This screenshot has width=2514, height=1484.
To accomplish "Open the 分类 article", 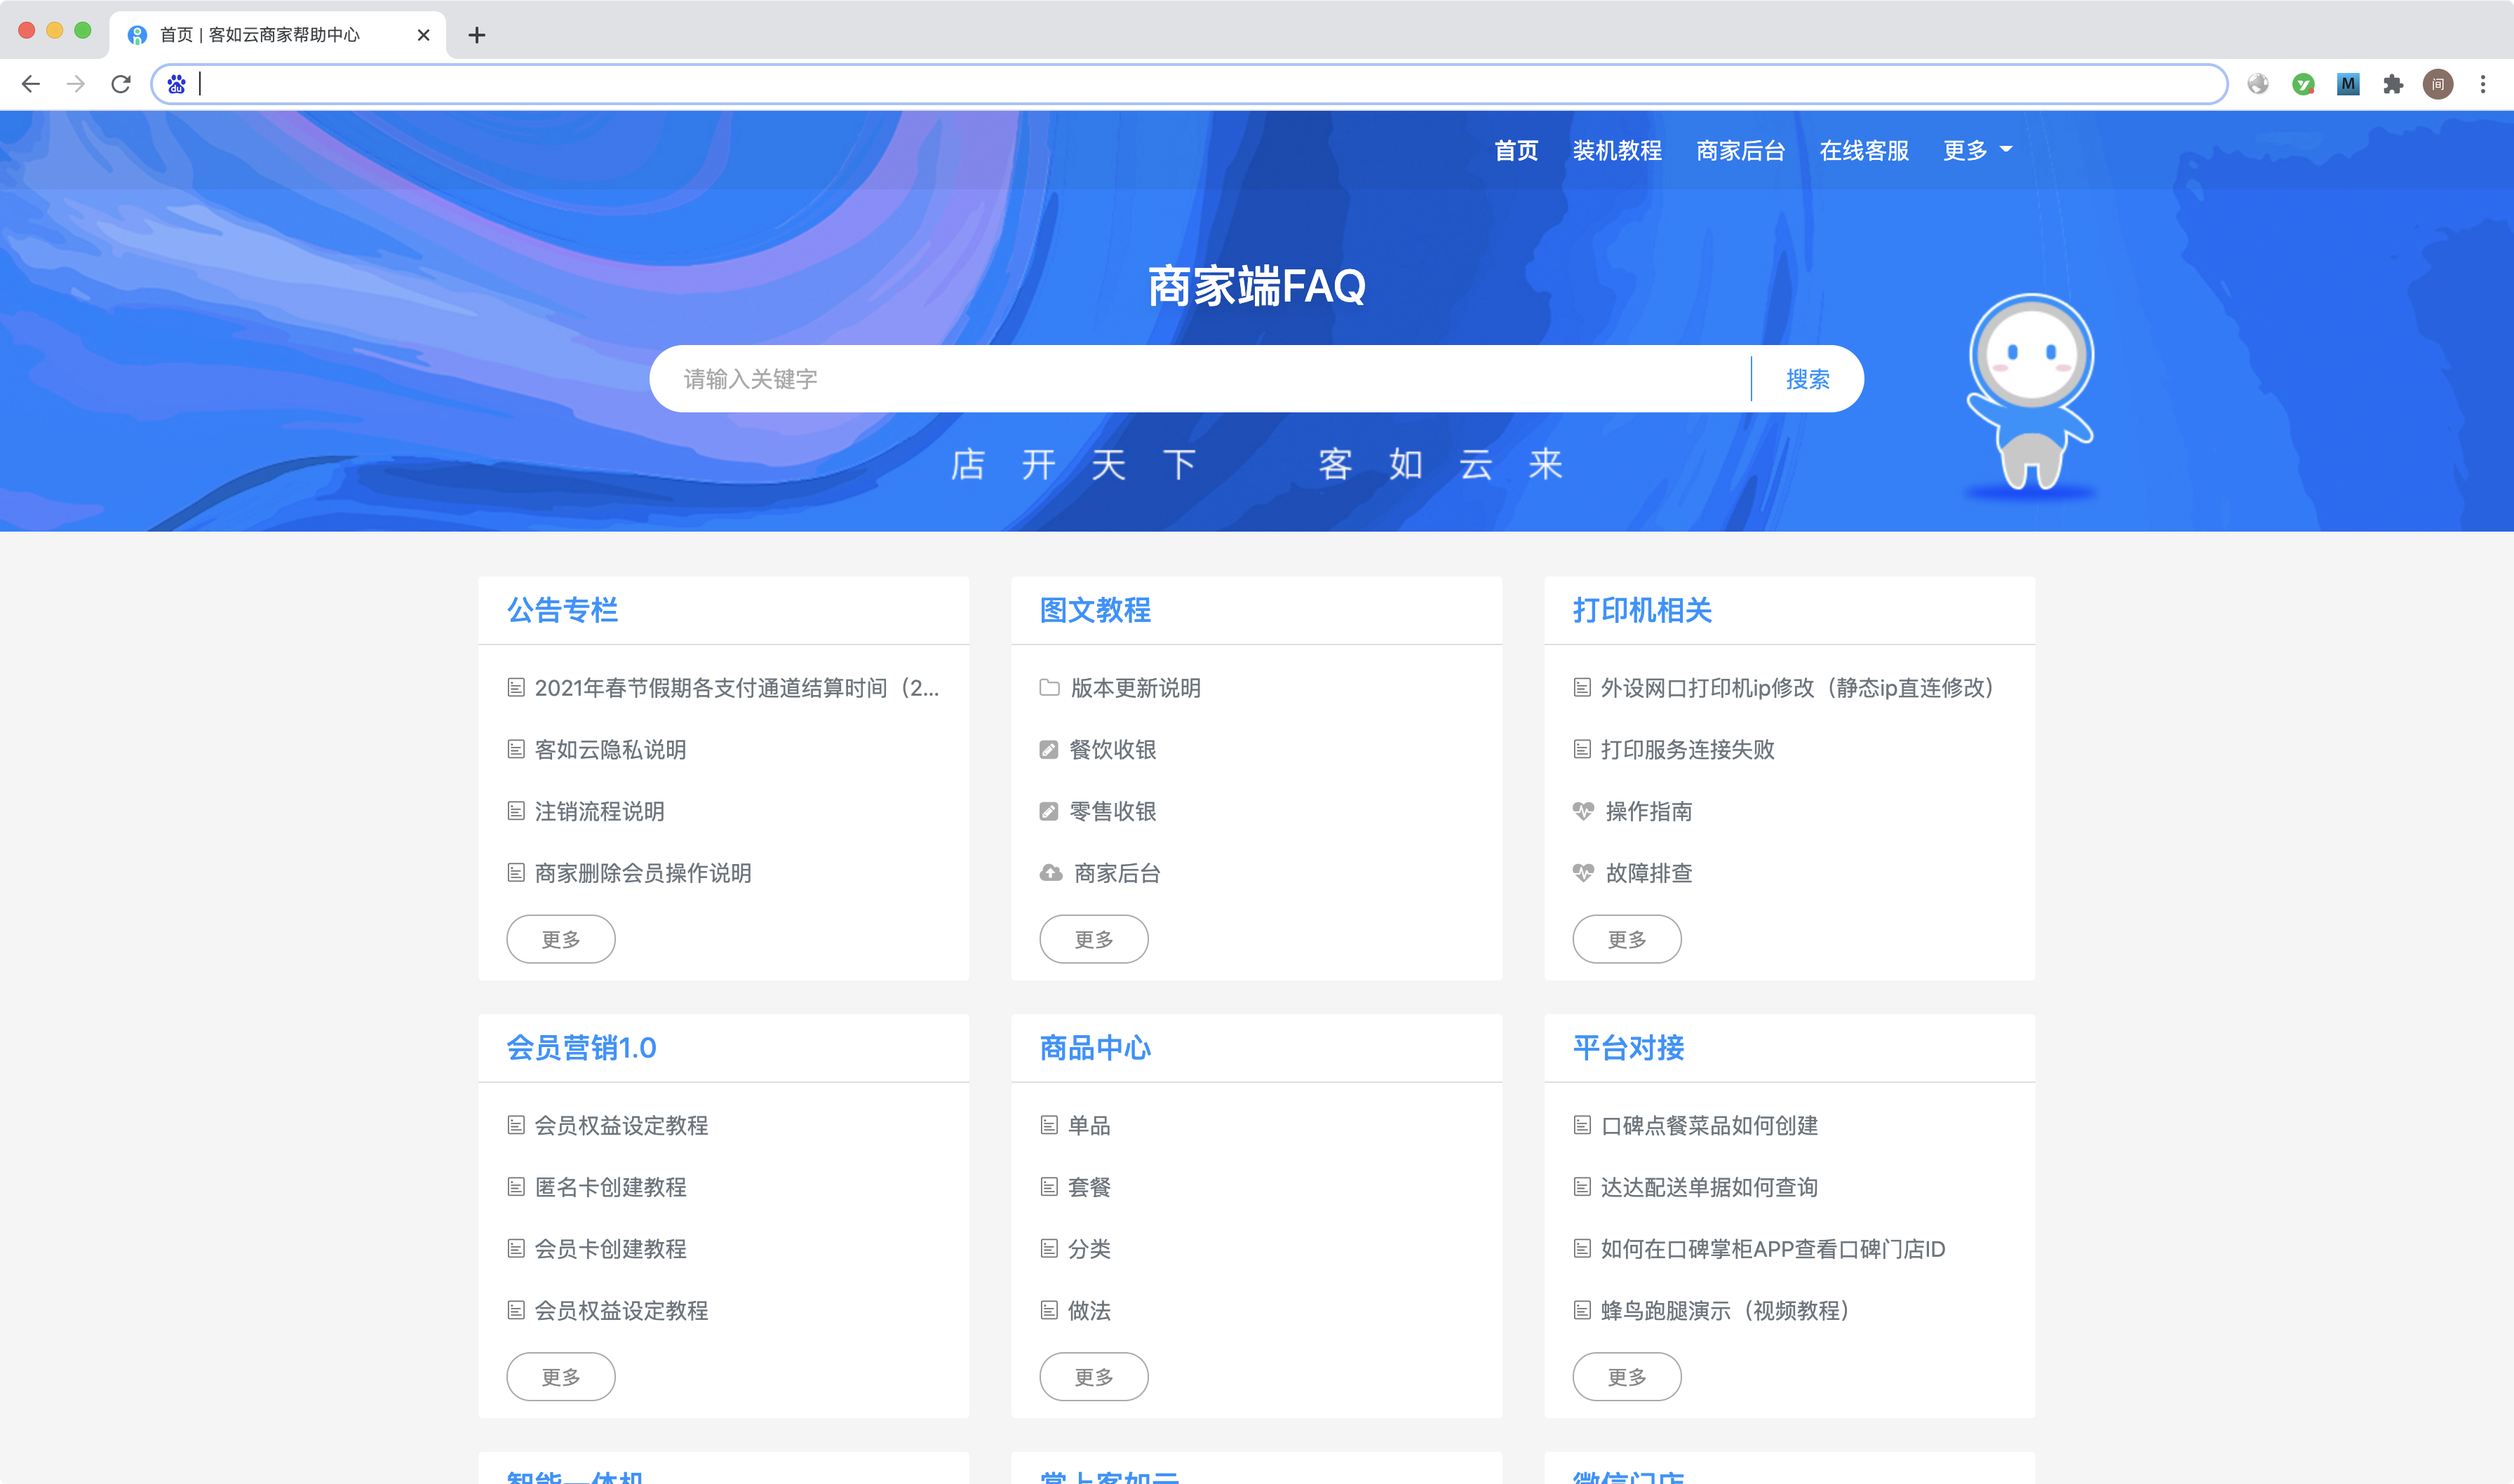I will (x=1089, y=1249).
